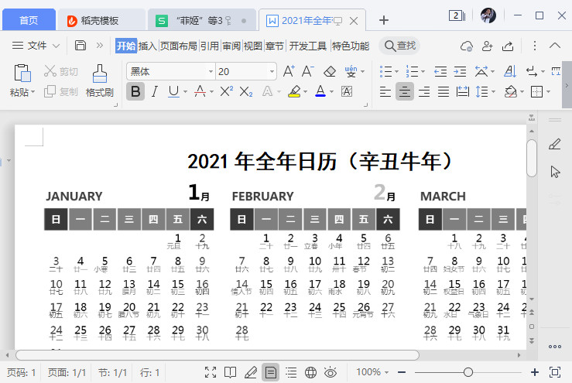572x383 pixels.
Task: Click the Cut scissors icon
Action: tap(50, 71)
